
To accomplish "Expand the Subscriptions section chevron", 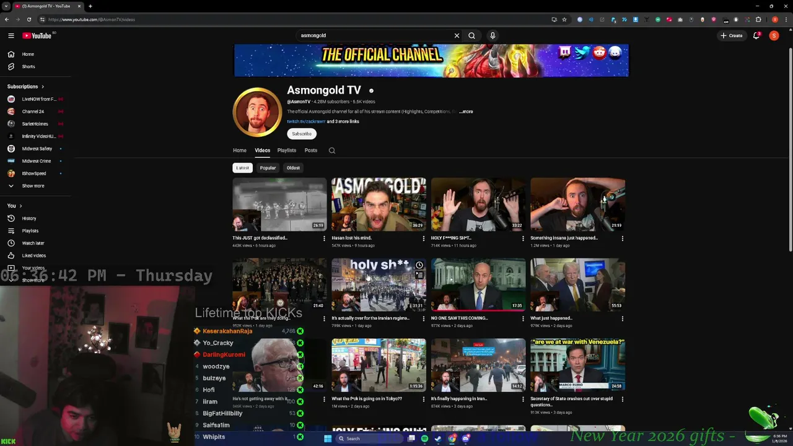I will (x=43, y=87).
